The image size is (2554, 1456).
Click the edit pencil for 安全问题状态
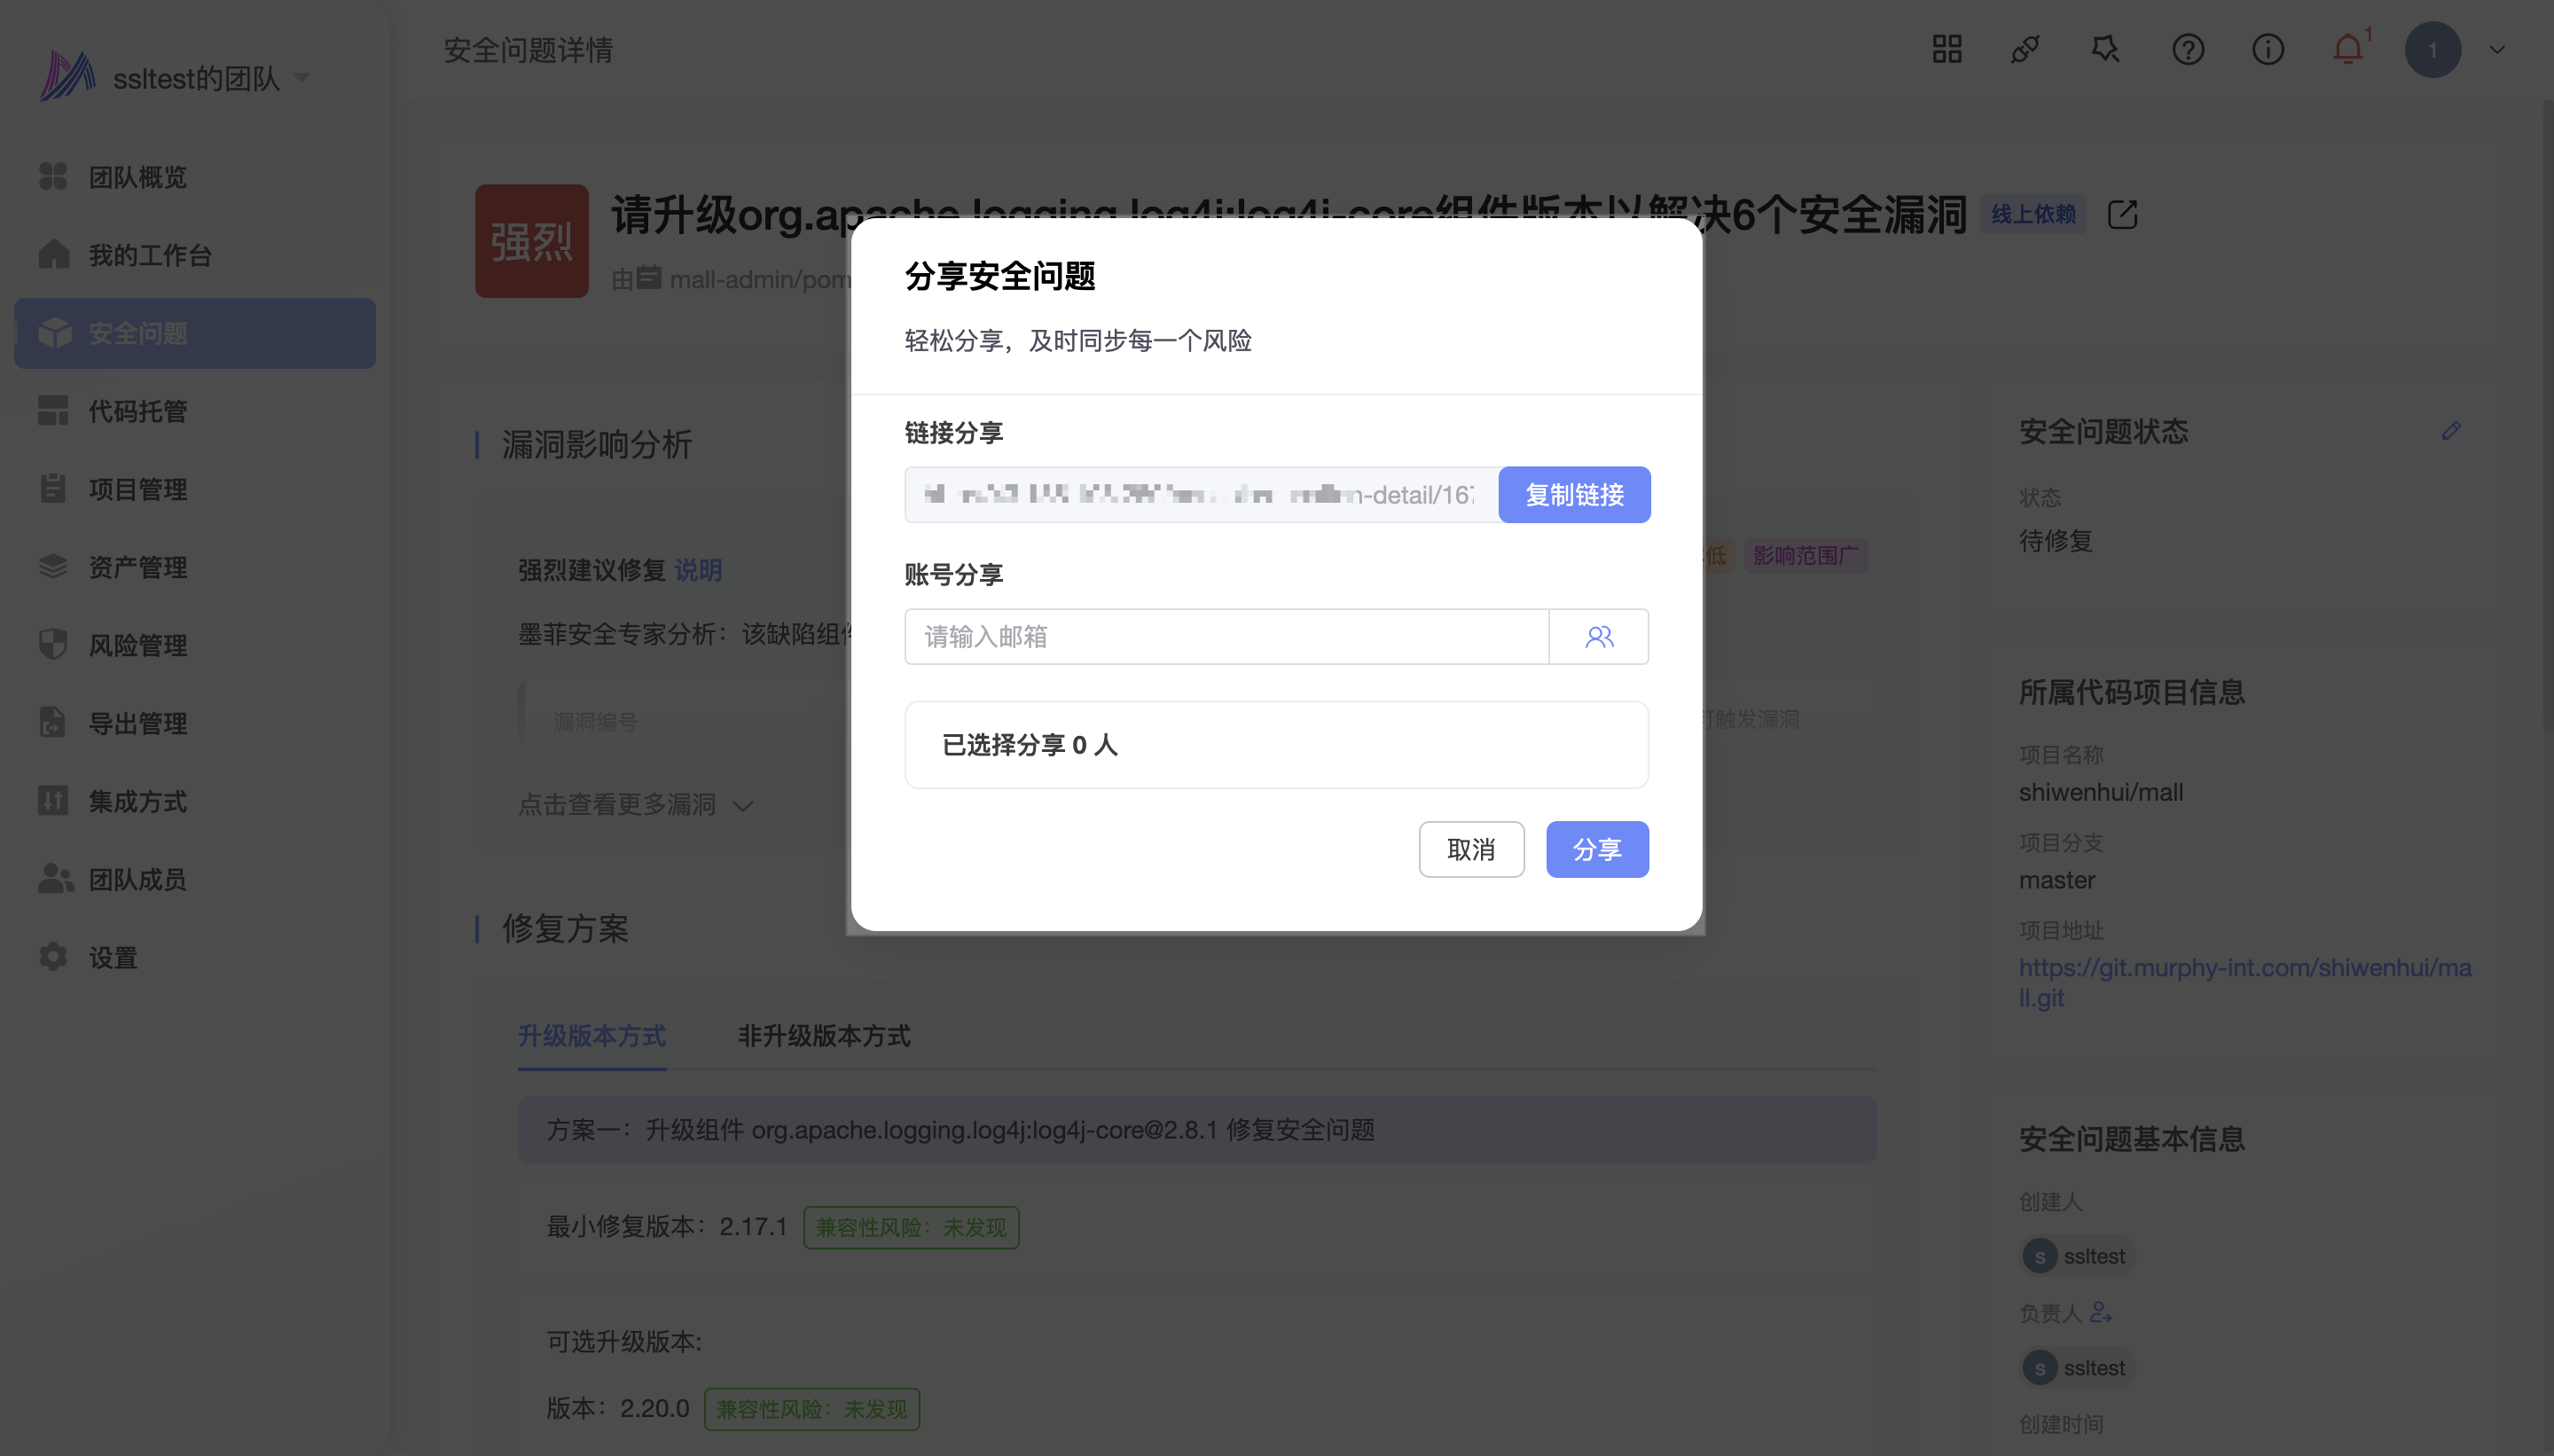tap(2450, 431)
